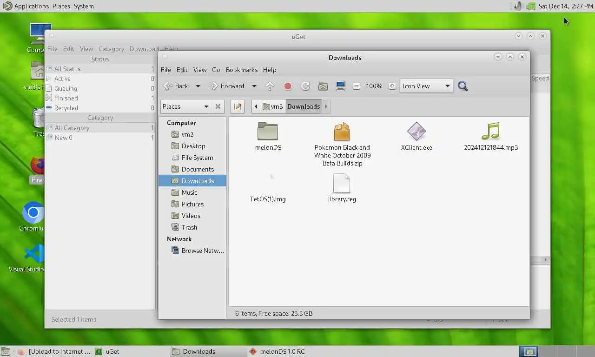This screenshot has width=595, height=357.
Task: Open Documents in the sidebar
Action: click(x=192, y=169)
